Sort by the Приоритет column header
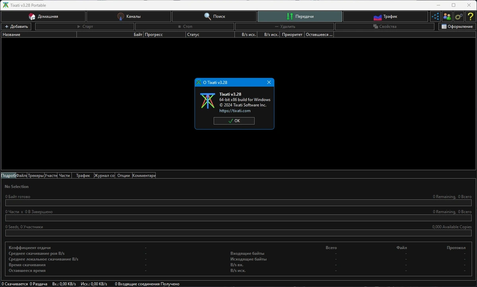The image size is (477, 287). click(292, 35)
